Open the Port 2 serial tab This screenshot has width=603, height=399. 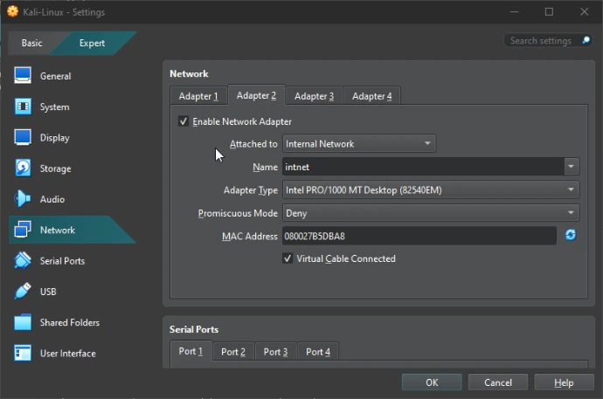pyautogui.click(x=233, y=352)
